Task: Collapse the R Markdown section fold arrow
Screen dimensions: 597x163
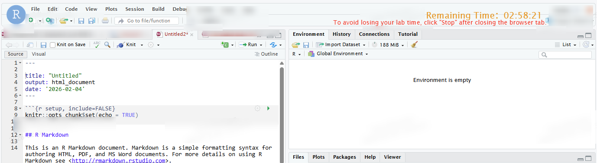Action: (20, 135)
